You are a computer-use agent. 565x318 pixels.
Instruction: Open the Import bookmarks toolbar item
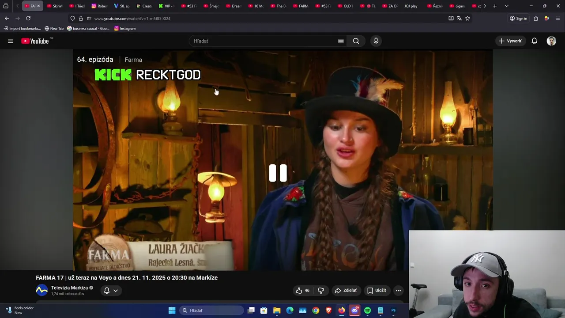tap(22, 28)
